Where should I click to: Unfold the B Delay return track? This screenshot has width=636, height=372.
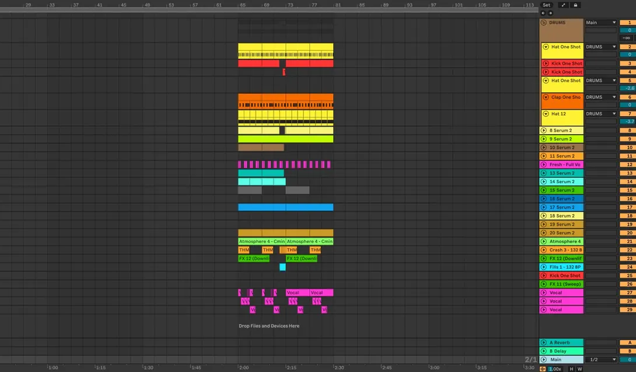[544, 351]
